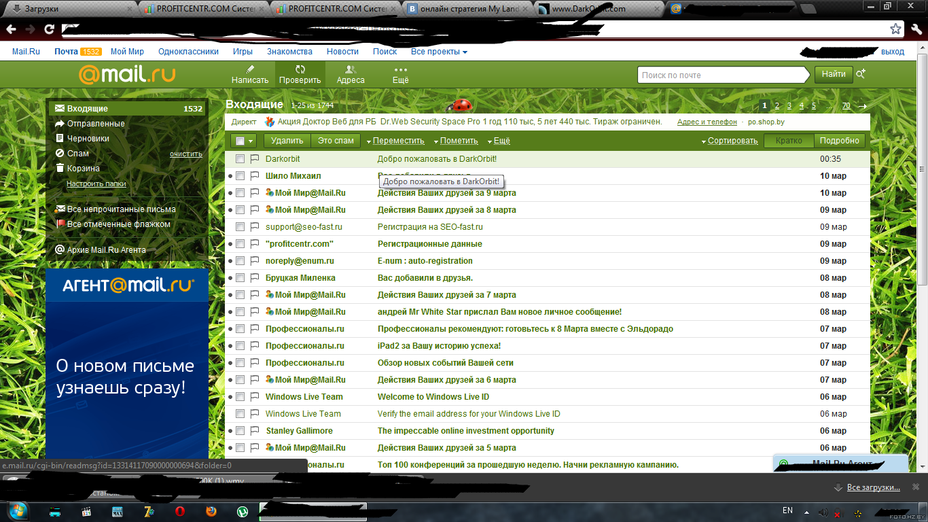928x522 pixels.
Task: Delete selected messages with Удалить
Action: tap(287, 141)
